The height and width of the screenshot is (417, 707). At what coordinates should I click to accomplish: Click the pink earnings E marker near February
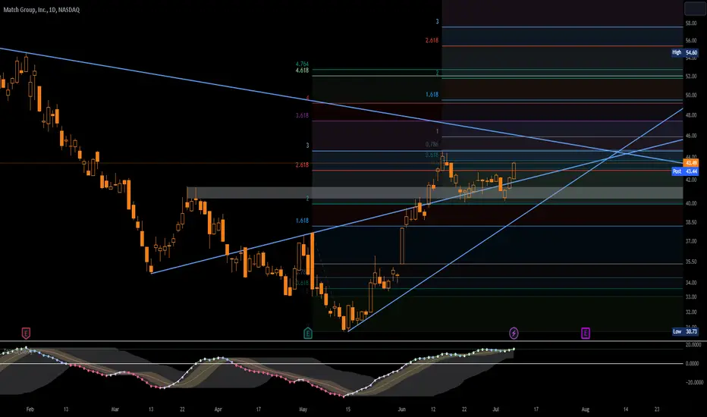click(x=26, y=334)
